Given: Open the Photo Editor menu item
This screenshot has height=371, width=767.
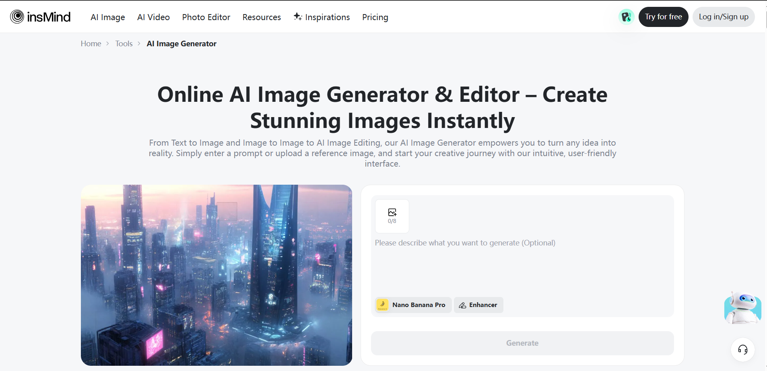Looking at the screenshot, I should click(206, 17).
